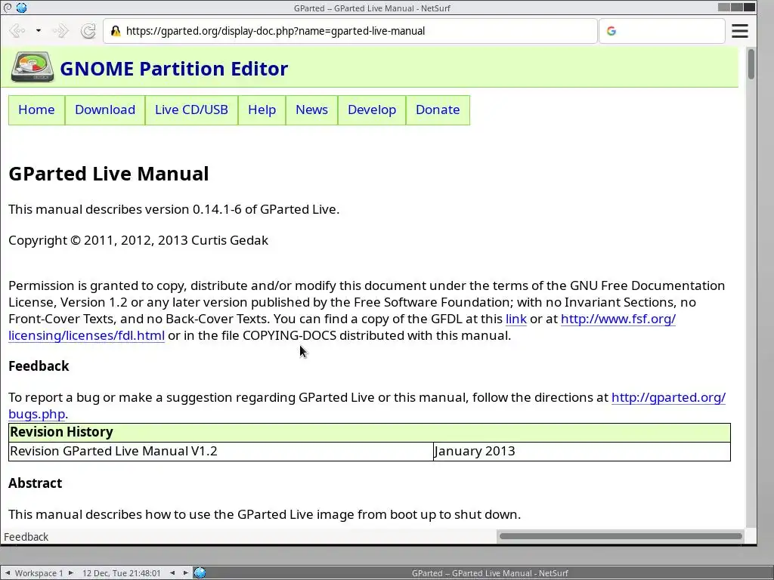
Task: Focus the URL address field
Action: 350,31
